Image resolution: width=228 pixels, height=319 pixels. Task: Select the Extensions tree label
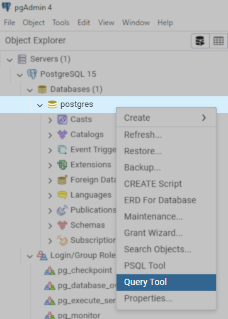click(91, 165)
